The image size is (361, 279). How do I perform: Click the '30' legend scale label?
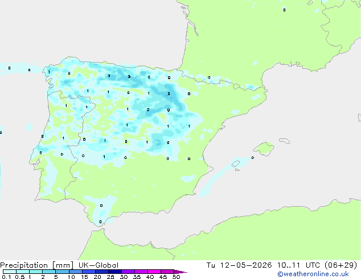tap(124, 277)
